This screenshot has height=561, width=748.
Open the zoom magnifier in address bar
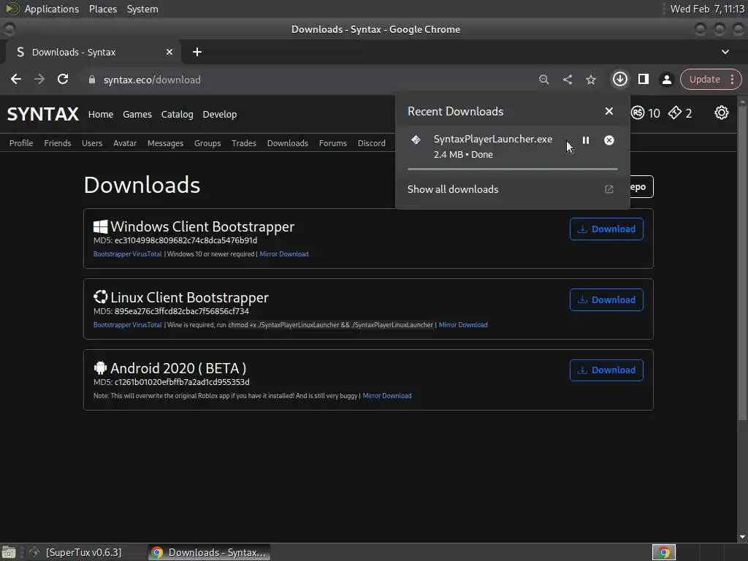pos(543,80)
